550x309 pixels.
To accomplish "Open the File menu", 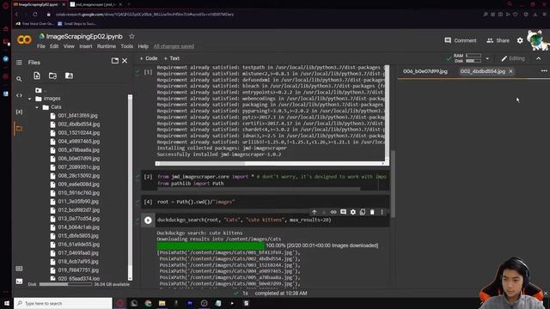I will (x=41, y=46).
